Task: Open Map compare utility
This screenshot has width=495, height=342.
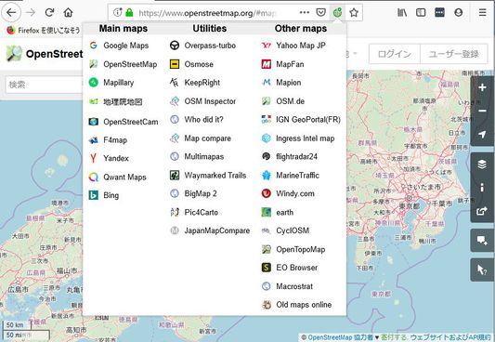Action: (x=201, y=138)
